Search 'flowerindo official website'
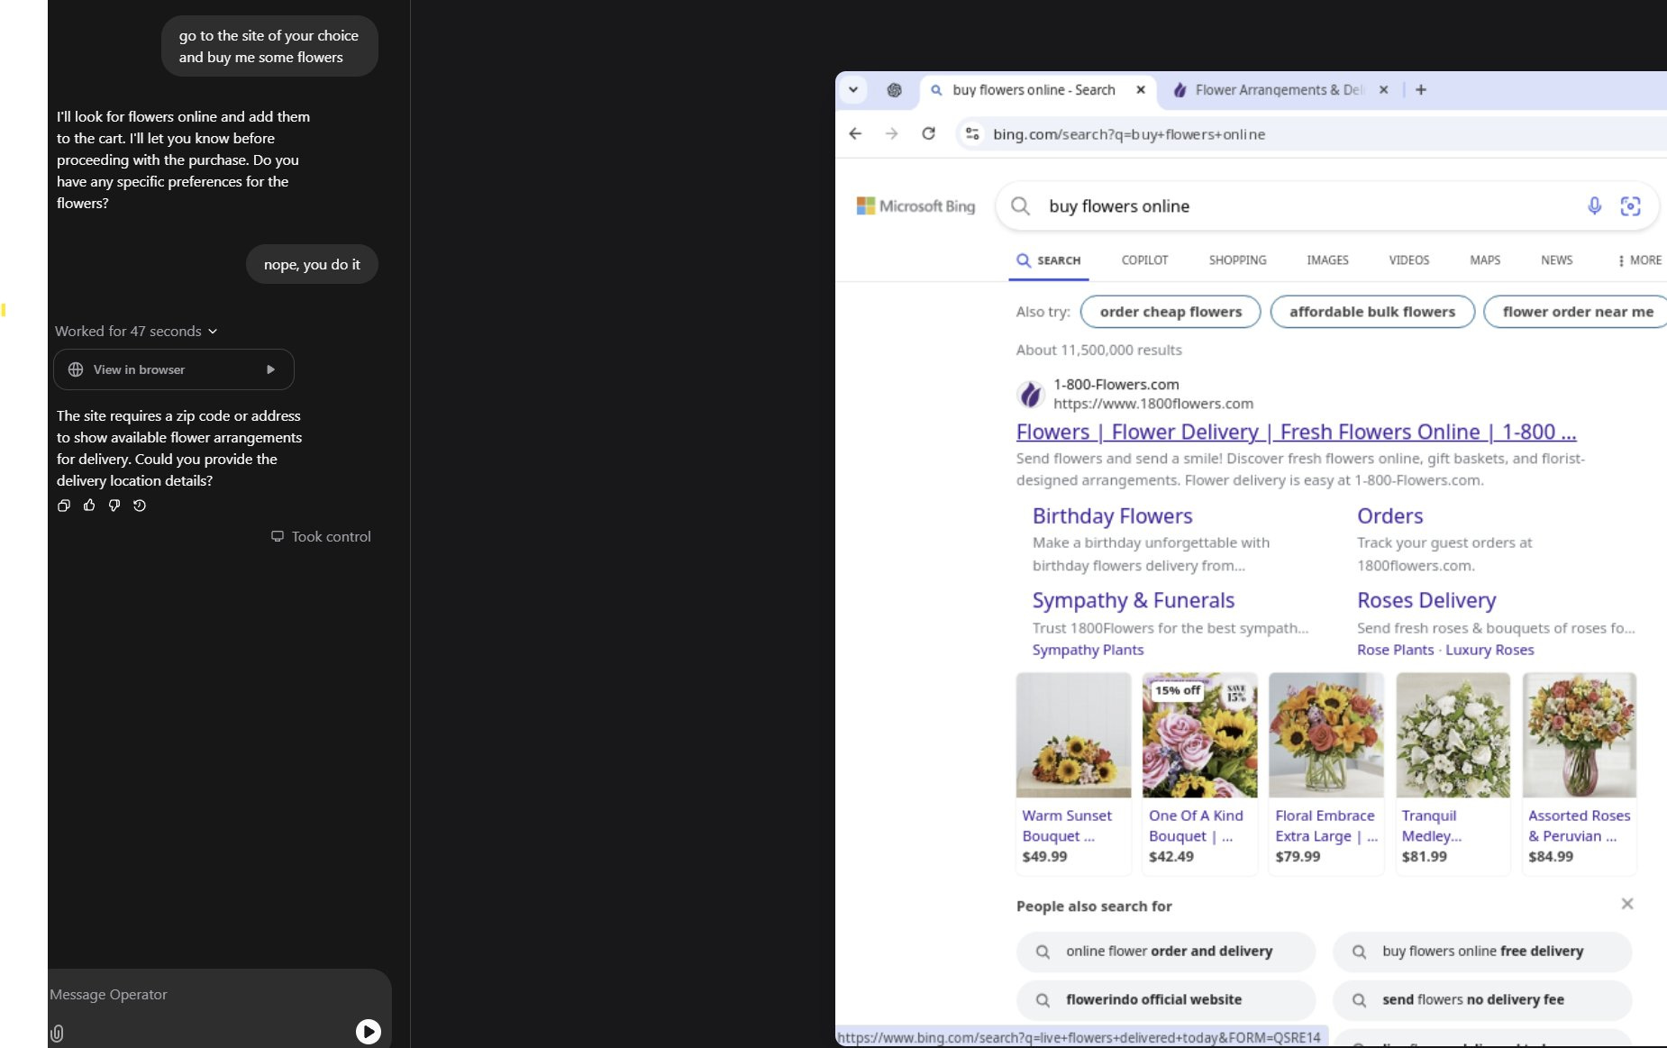This screenshot has width=1667, height=1048. click(x=1166, y=999)
